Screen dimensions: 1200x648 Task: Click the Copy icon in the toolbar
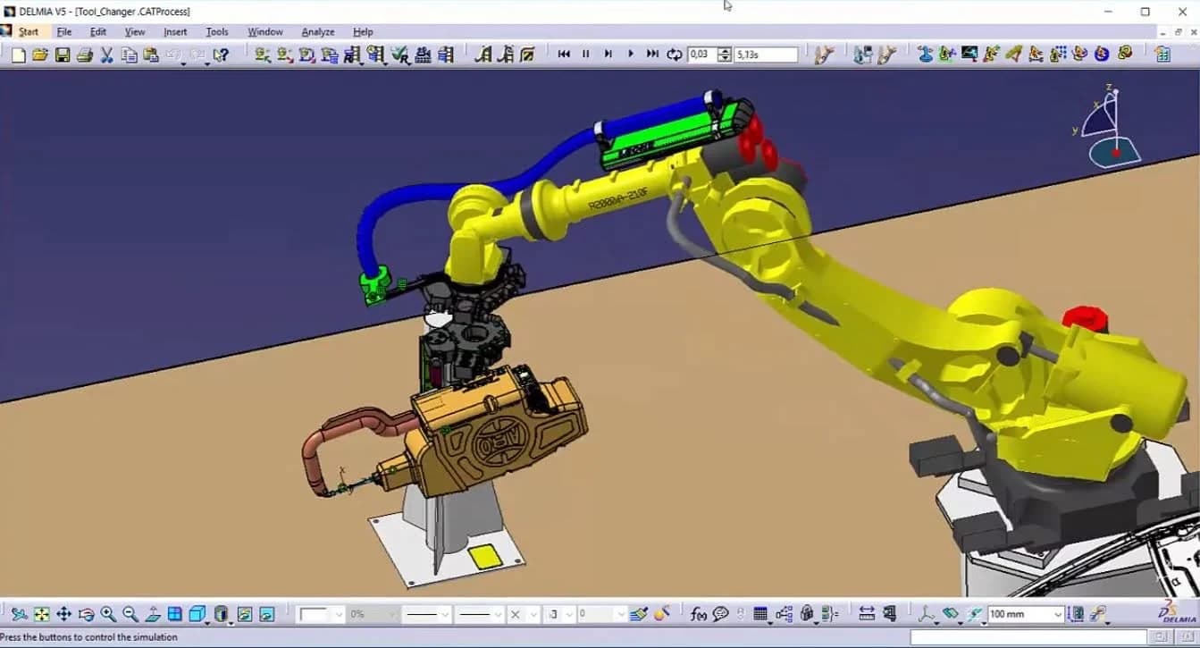129,55
